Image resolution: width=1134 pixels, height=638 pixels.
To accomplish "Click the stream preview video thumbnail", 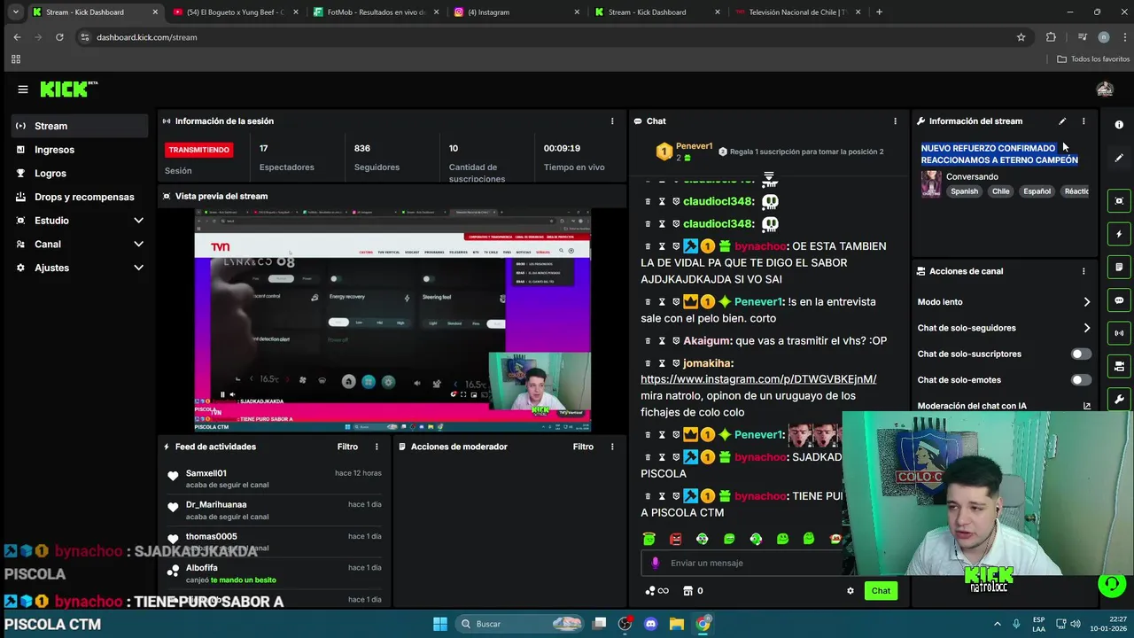I will point(392,320).
